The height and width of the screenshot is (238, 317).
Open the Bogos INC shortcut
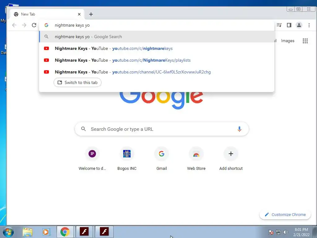tap(127, 159)
